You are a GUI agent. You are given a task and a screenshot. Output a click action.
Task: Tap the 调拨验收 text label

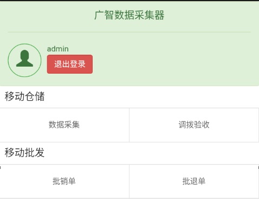tap(194, 125)
